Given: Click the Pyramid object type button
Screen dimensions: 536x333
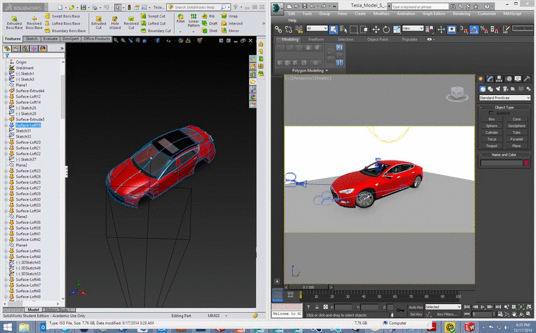Looking at the screenshot, I should tap(517, 139).
